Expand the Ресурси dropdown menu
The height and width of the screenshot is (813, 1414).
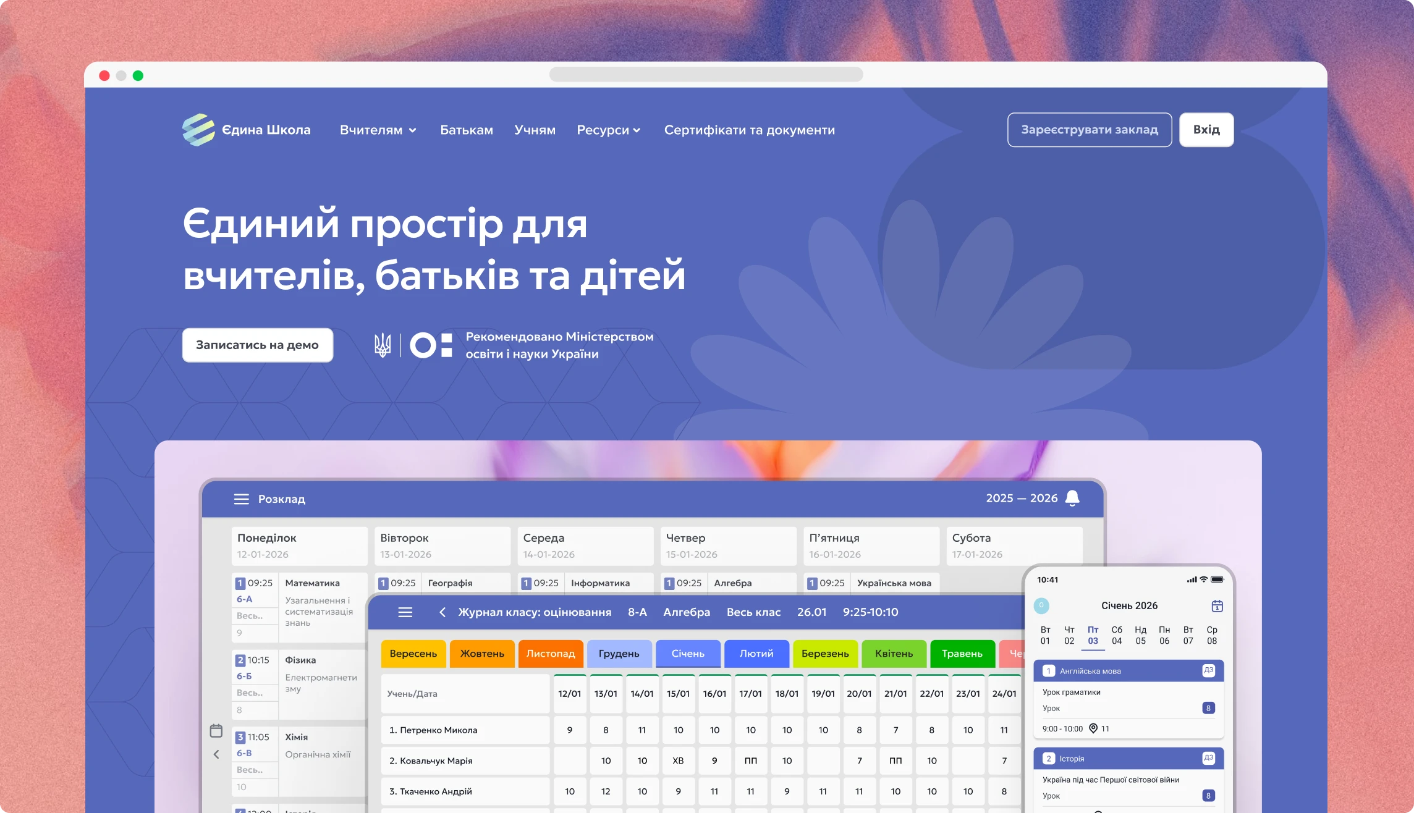pos(609,130)
